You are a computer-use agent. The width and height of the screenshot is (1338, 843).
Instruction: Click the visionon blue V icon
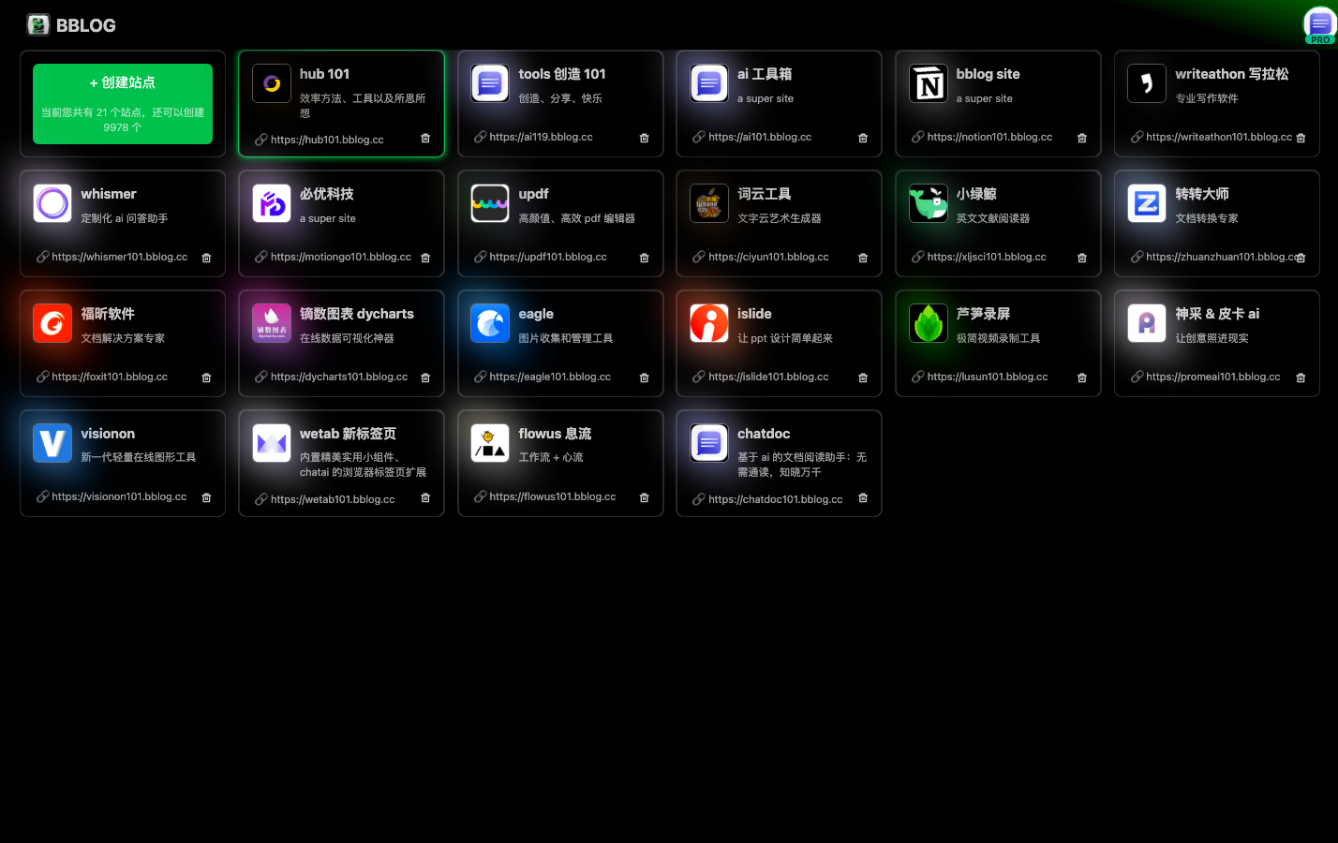point(52,443)
